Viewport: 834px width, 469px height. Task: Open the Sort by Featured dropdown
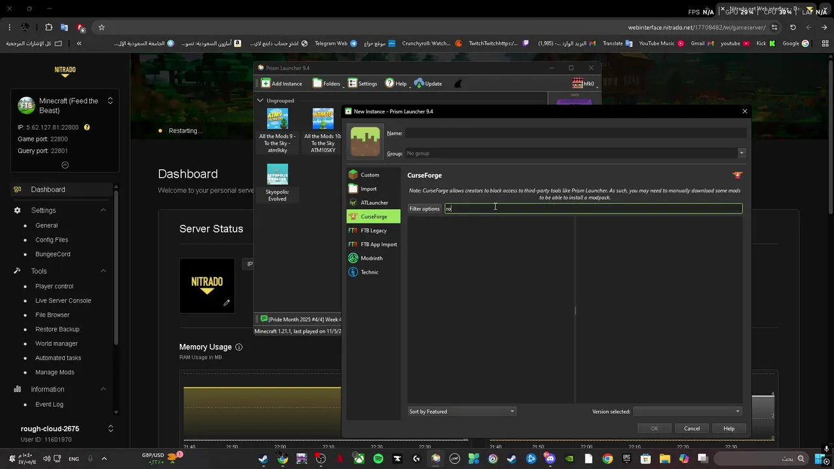pyautogui.click(x=462, y=412)
